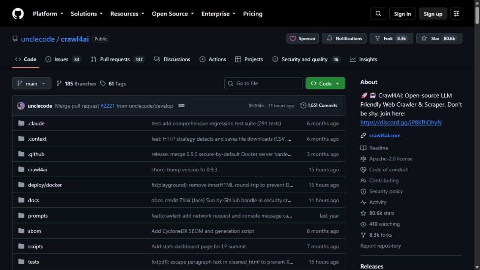Switch to the Projects tab

[249, 59]
